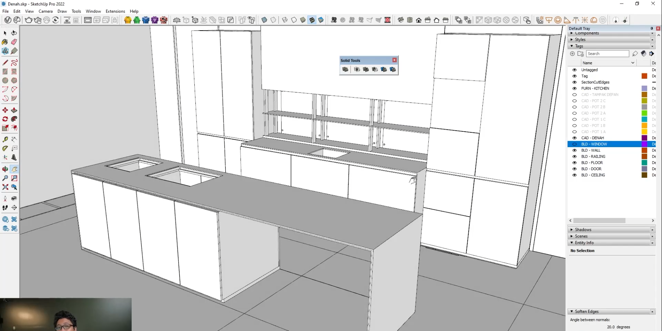
Task: Show the CAD - TAMPAK DEPAN tag
Action: point(574,94)
